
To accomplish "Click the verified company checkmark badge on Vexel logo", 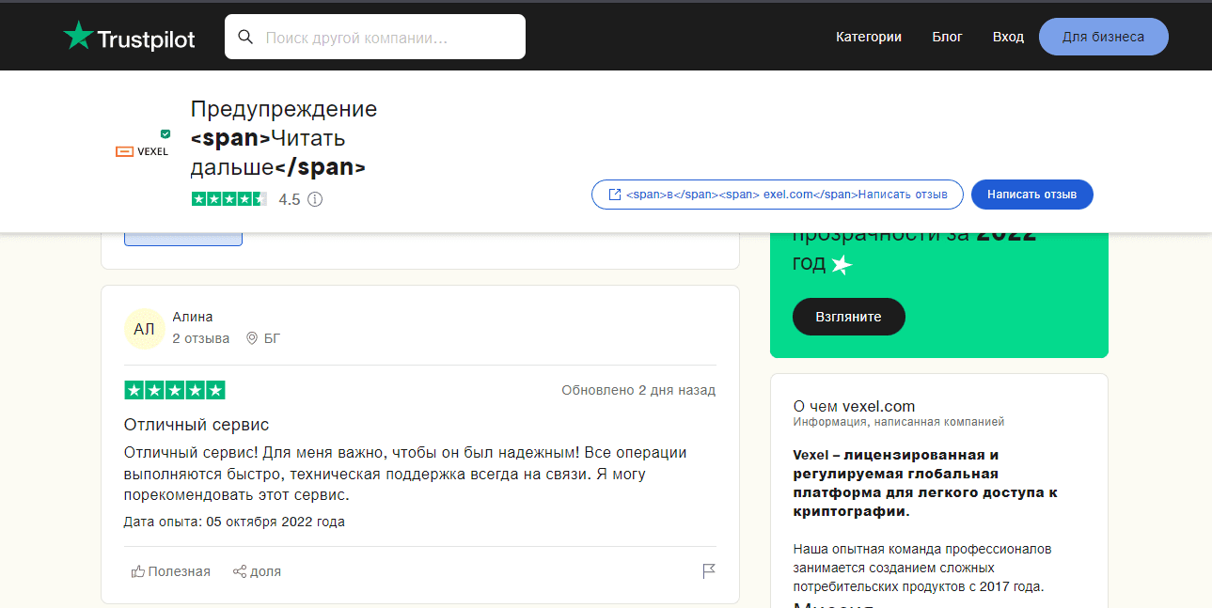I will (x=165, y=133).
